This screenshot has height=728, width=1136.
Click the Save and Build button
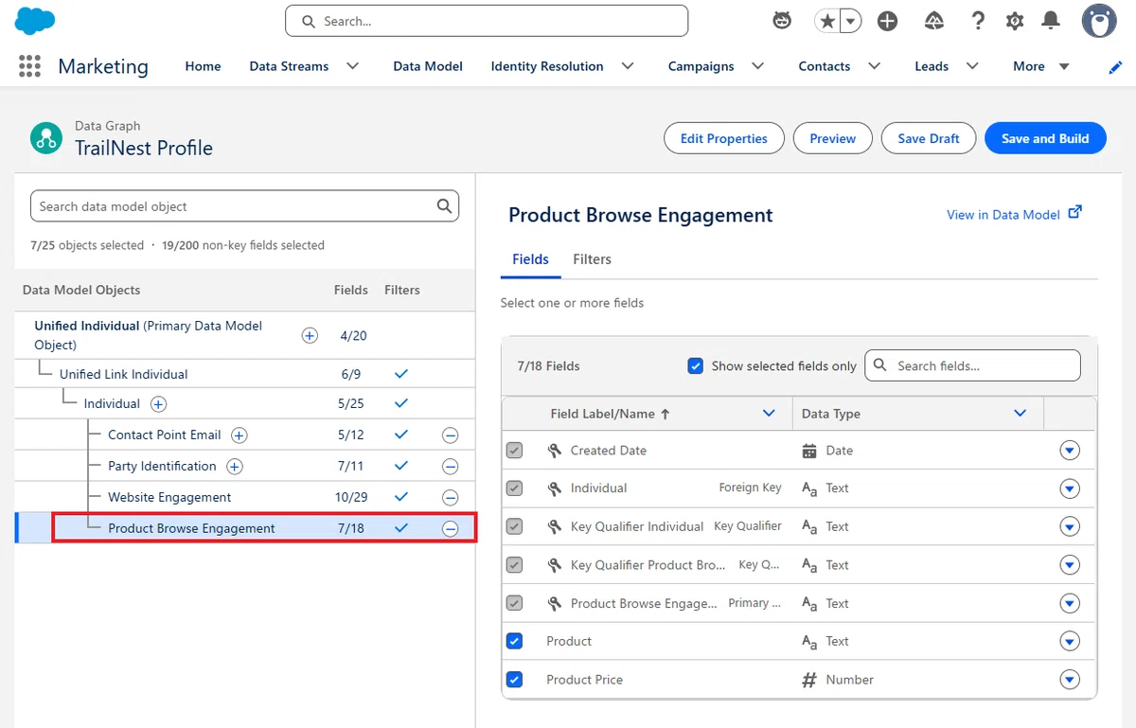click(x=1045, y=138)
